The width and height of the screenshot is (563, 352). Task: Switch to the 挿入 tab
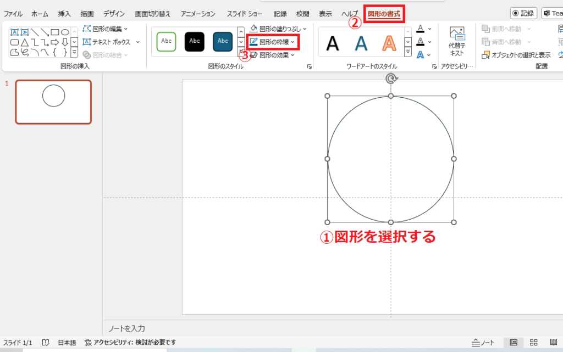[x=64, y=14]
